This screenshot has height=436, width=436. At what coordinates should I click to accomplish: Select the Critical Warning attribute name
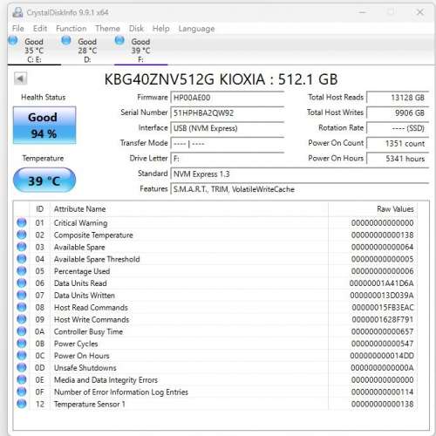80,223
